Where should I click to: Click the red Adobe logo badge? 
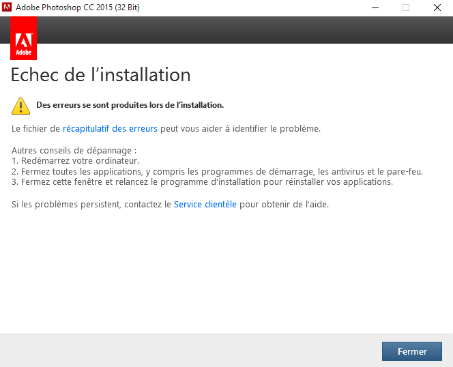tap(23, 38)
